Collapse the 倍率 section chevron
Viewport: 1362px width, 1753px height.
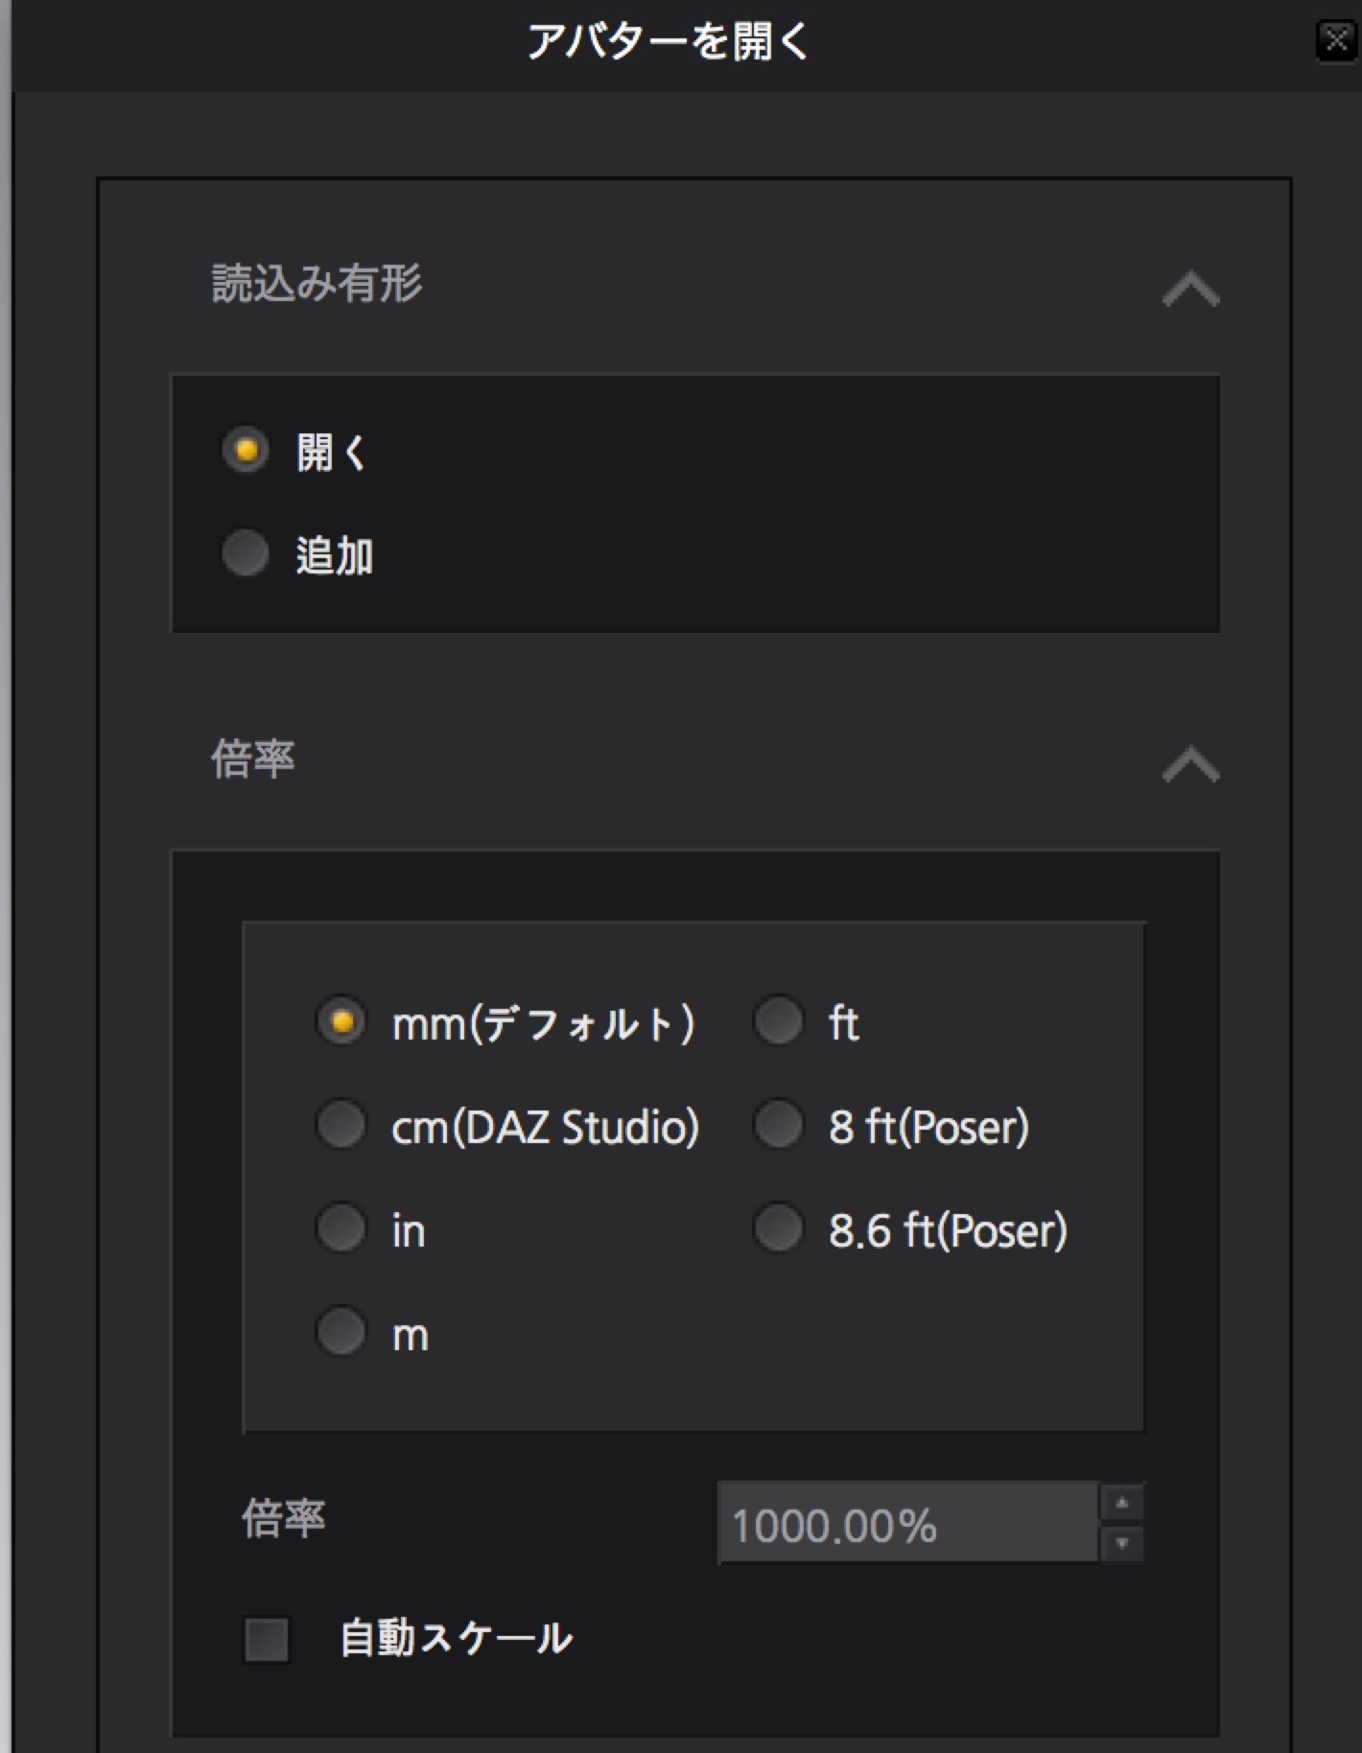click(1190, 764)
